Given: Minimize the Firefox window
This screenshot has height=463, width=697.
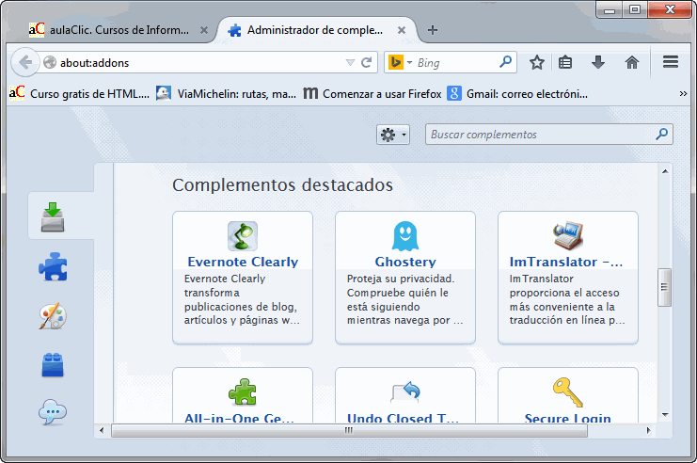Looking at the screenshot, I should coord(610,9).
